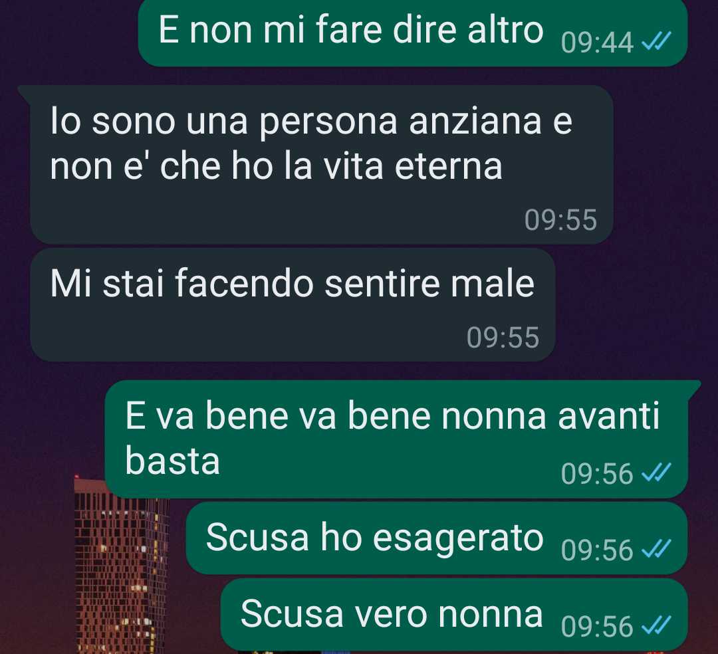Tap the double check beside 'Scusa vero nonna'

(x=656, y=625)
